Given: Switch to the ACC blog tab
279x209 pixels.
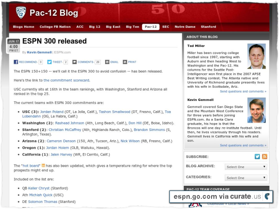Looking at the screenshot, I should pos(80,26).
